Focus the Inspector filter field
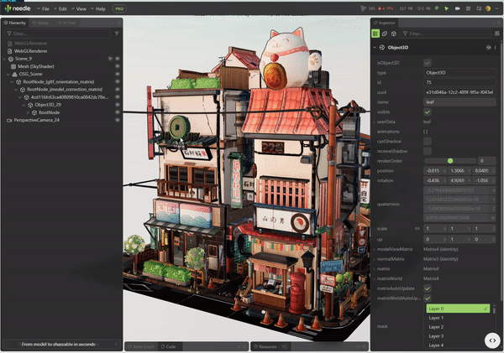The image size is (504, 353). pyautogui.click(x=445, y=34)
